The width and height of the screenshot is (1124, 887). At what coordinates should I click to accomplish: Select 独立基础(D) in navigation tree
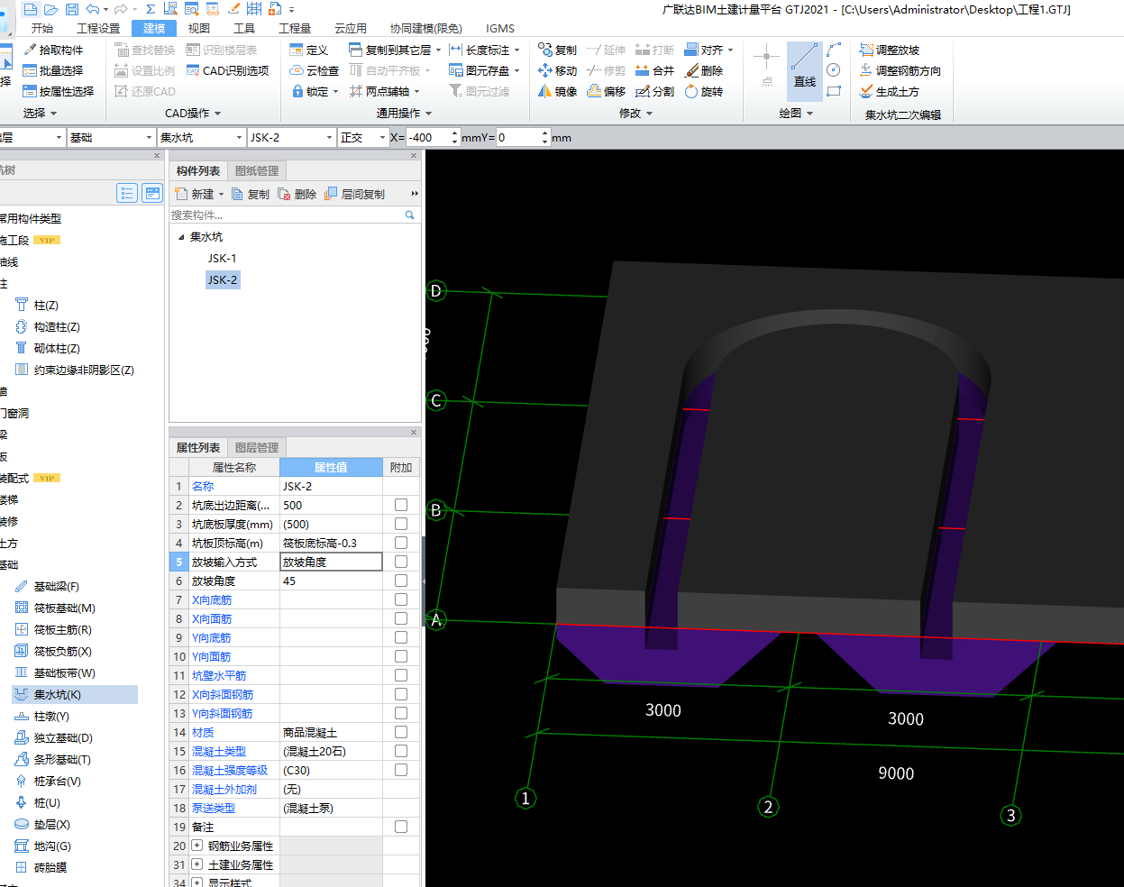[x=54, y=737]
